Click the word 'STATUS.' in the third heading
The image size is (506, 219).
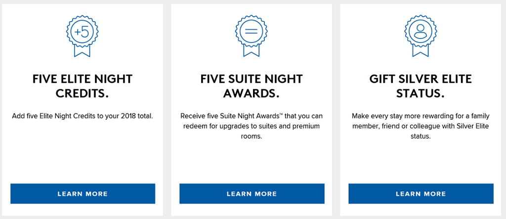coord(421,93)
